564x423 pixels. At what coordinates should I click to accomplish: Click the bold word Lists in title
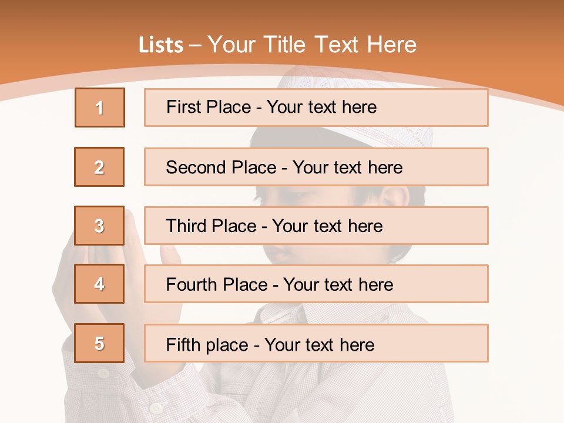(161, 45)
